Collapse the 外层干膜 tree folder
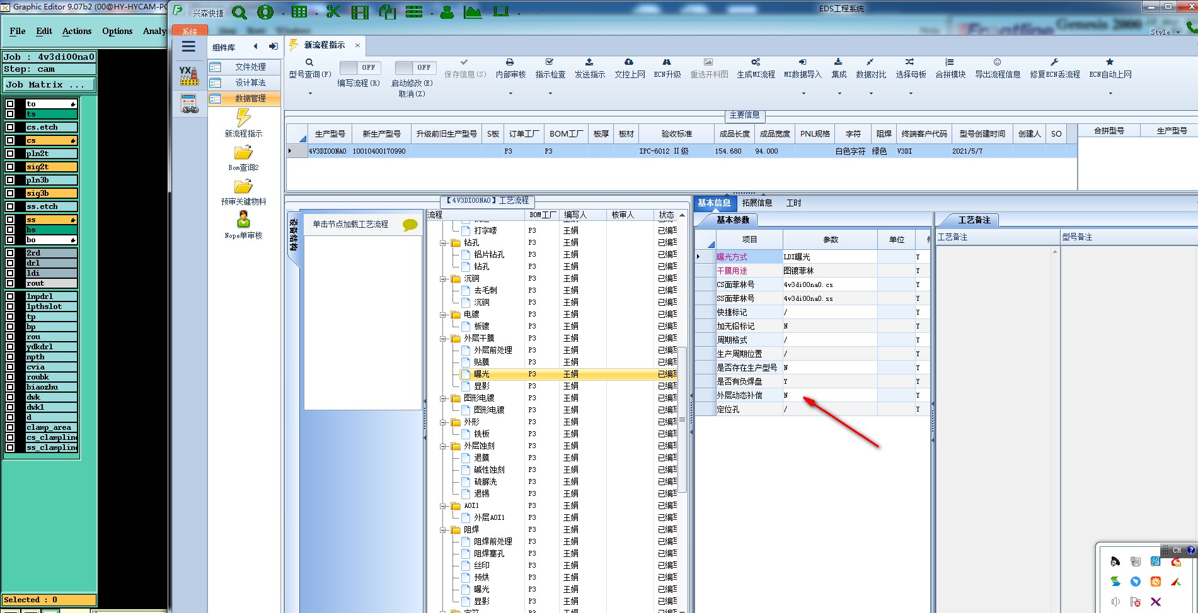This screenshot has width=1198, height=613. (443, 339)
